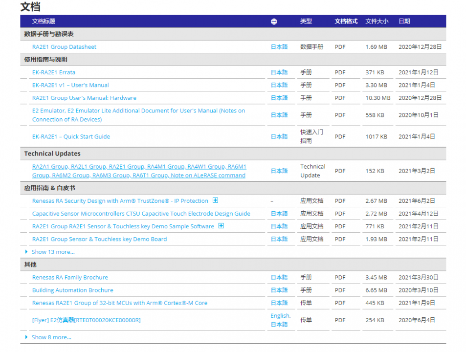Open 日本語 version of RA2E1 Group Datasheet
Image resolution: width=466 pixels, height=352 pixels.
[279, 46]
